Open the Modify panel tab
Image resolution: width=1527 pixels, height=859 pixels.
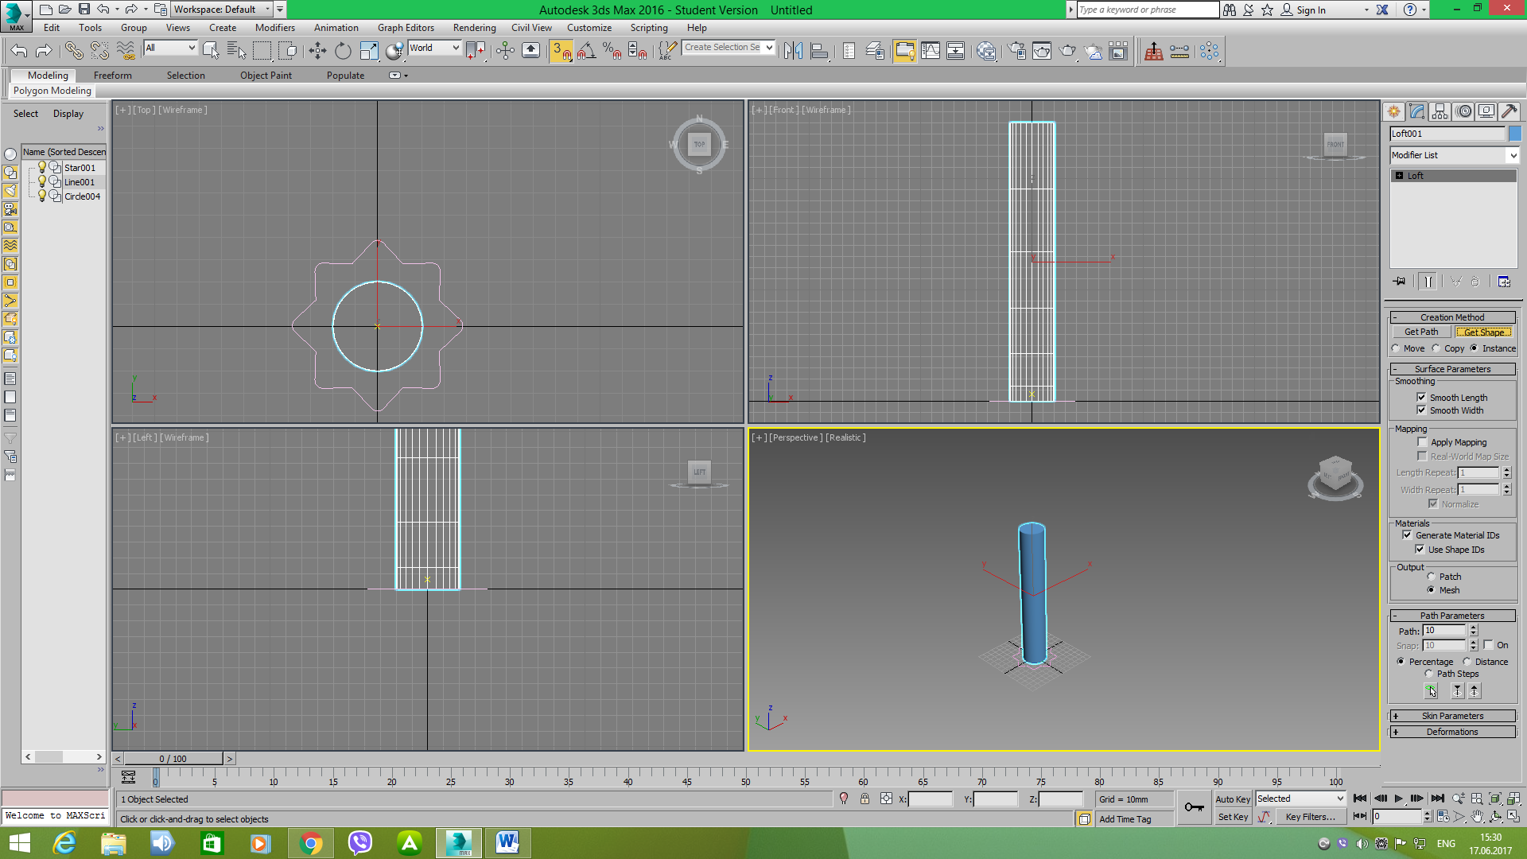coord(1416,111)
